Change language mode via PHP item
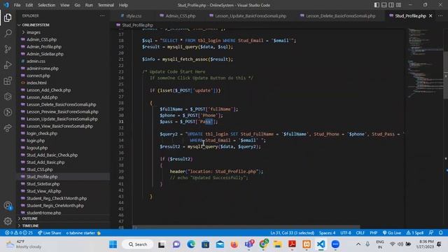This screenshot has width=448, height=252. point(373,233)
